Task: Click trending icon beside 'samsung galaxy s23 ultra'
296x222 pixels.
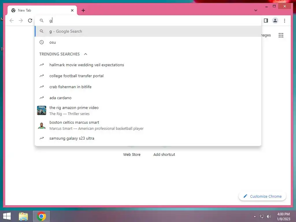Action: click(x=42, y=138)
